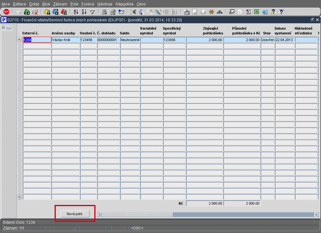Click the dimmed insert record icon
Screen dimensions: 321x233
(x=18, y=12)
